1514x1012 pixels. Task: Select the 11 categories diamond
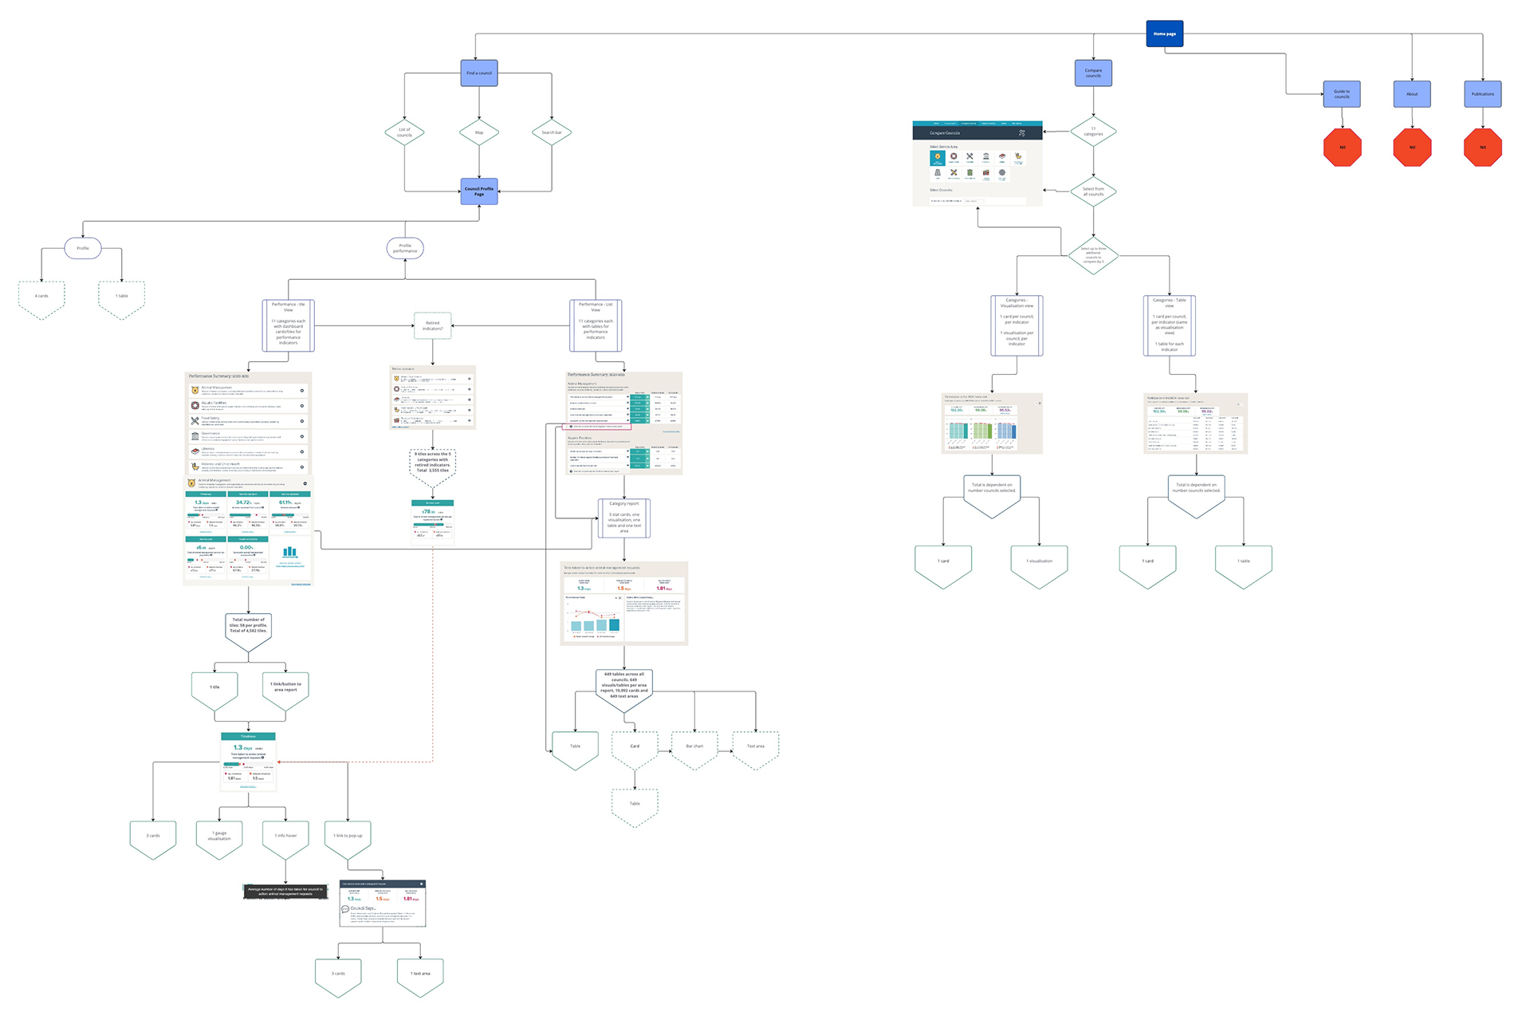(x=1093, y=131)
